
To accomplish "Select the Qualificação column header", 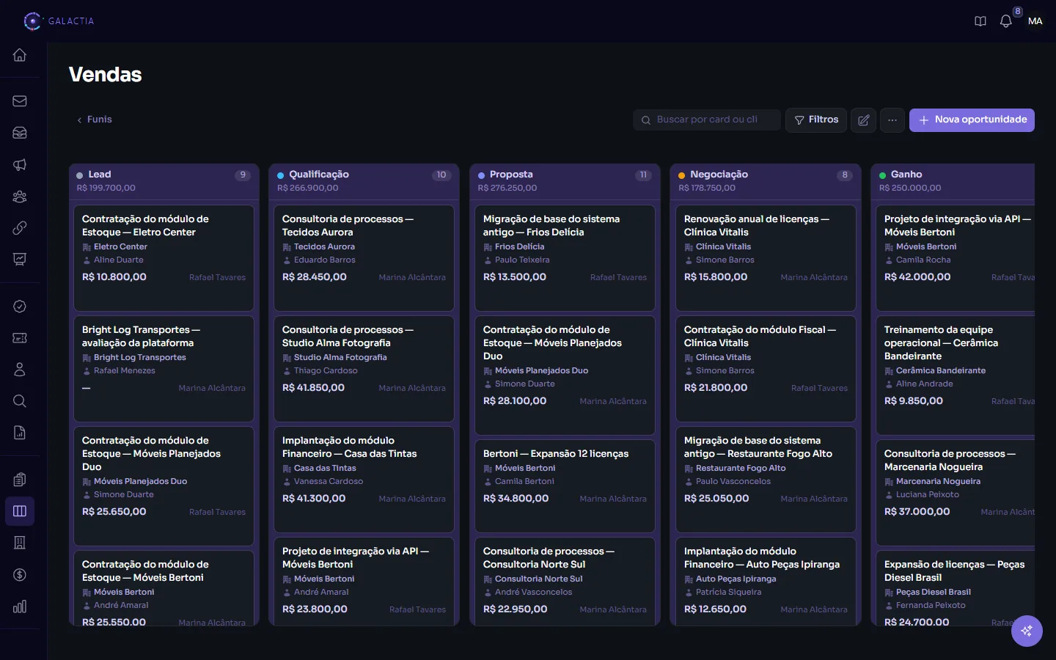I will tap(364, 181).
